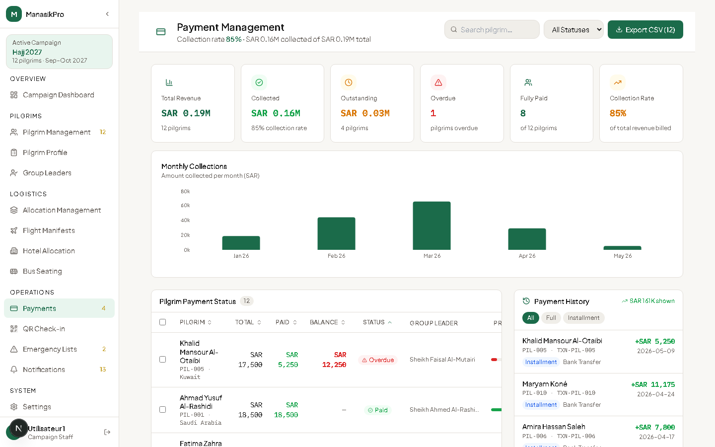This screenshot has width=715, height=447.
Task: Open the Active Campaign Hajj 2027 card
Action: click(59, 52)
